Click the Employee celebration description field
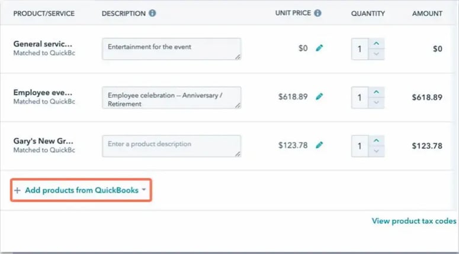The width and height of the screenshot is (459, 254). pos(171,97)
